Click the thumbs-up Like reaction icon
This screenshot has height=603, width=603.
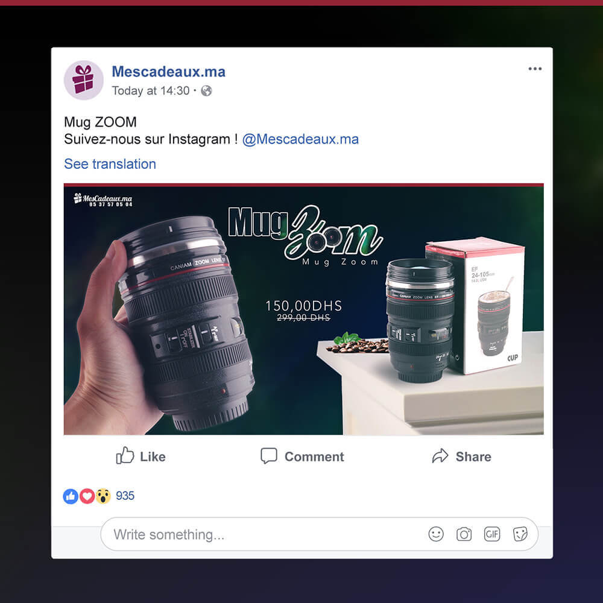click(x=71, y=495)
